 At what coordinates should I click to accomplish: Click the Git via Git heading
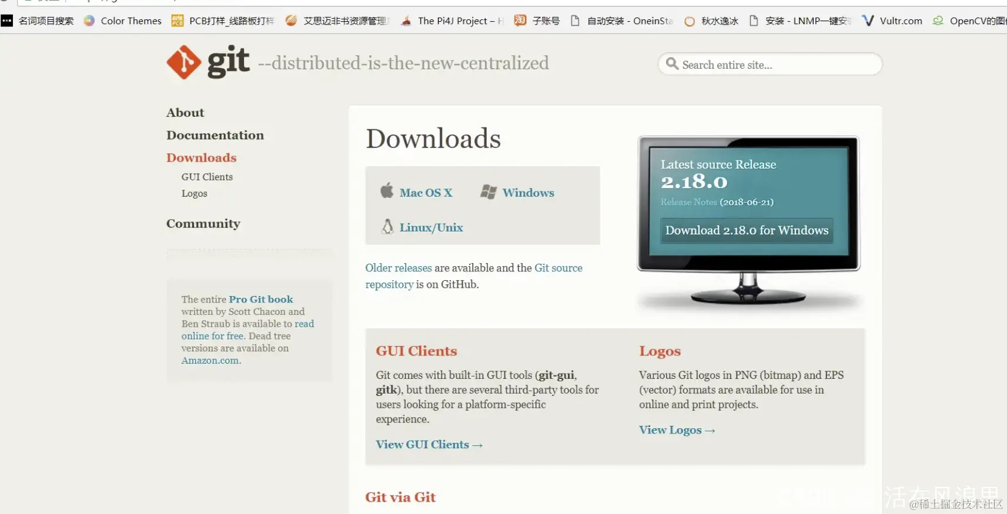(400, 498)
